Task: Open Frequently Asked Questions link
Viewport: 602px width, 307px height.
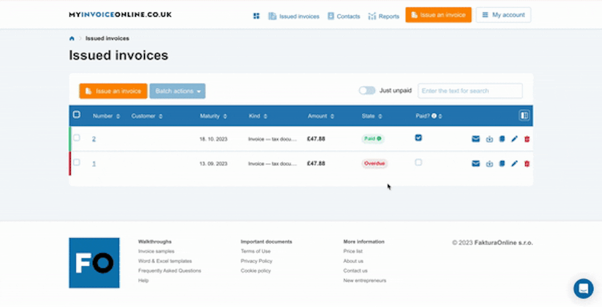Action: click(x=170, y=271)
